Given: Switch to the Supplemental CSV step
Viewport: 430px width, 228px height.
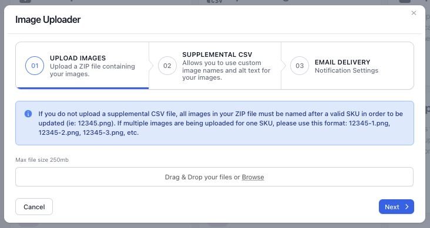Looking at the screenshot, I should coord(217,55).
